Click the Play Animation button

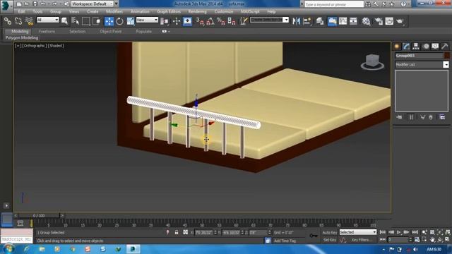coord(399,232)
